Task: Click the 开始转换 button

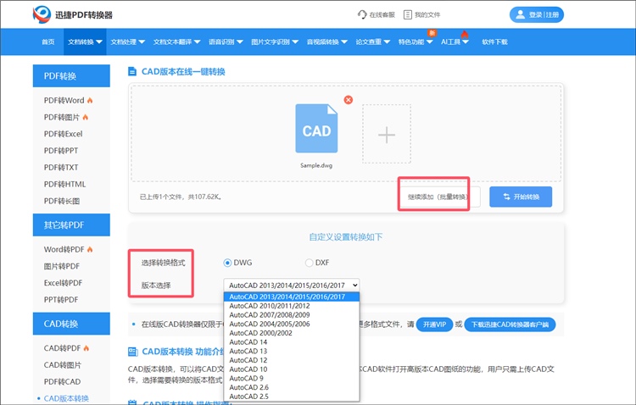Action: tap(520, 197)
